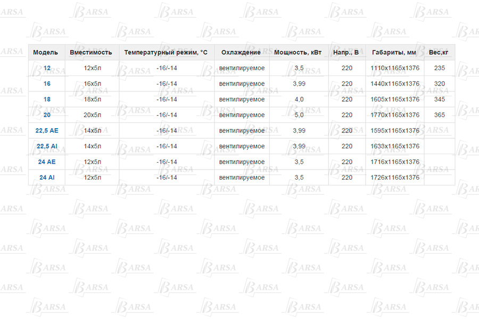Screen dimensions: 479x319
Task: Click the 1110x1165x1376 dimensions cell
Action: 395,68
